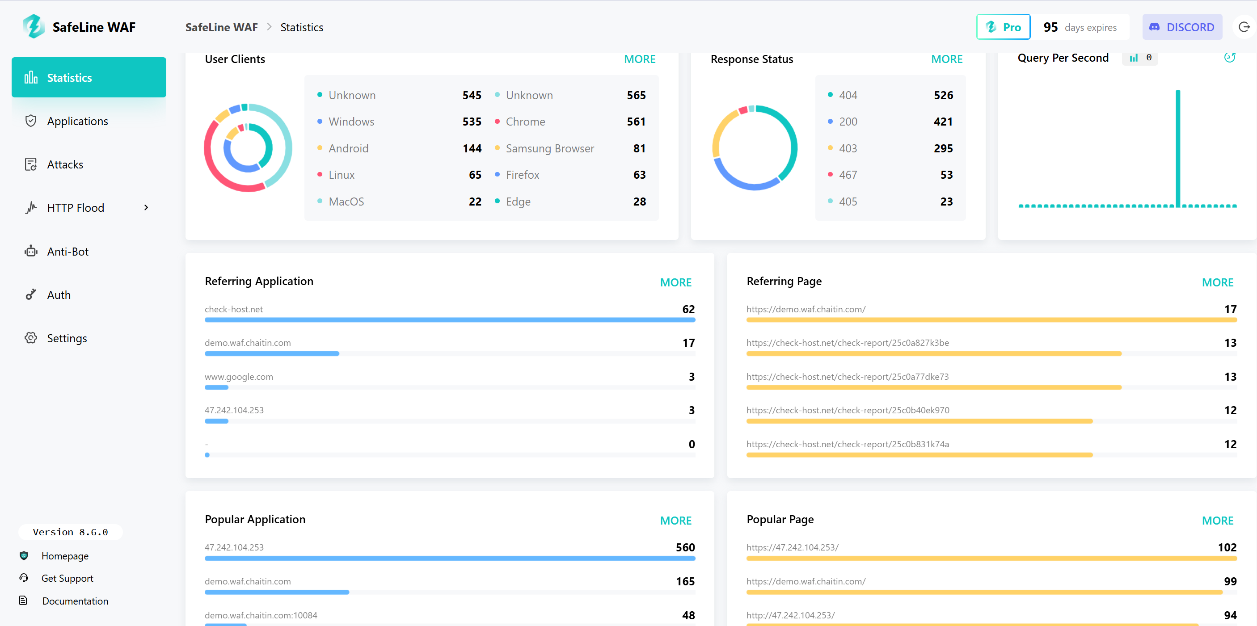Click the HTTP Flood pulse icon
The image size is (1257, 626).
pyautogui.click(x=31, y=207)
